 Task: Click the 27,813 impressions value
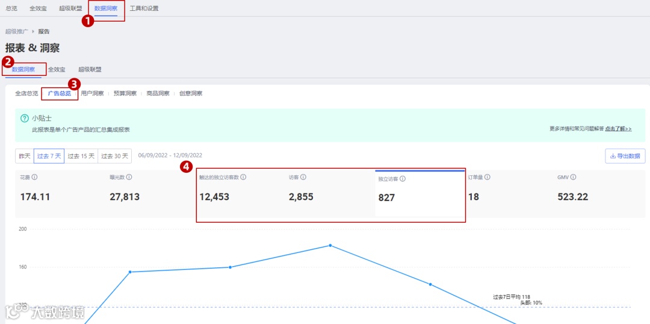coord(125,197)
